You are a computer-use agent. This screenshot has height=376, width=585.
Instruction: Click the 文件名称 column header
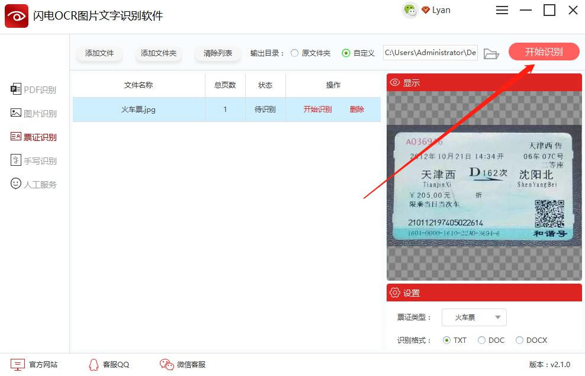[x=139, y=85]
